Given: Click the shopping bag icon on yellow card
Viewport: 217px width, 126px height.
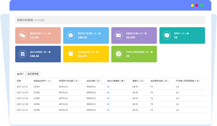Looking at the screenshot, I should (x=70, y=54).
